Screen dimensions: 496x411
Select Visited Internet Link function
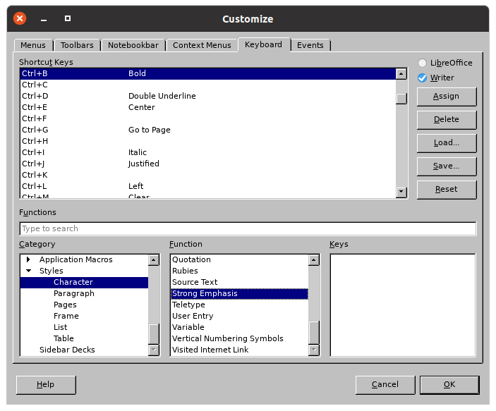[239, 350]
